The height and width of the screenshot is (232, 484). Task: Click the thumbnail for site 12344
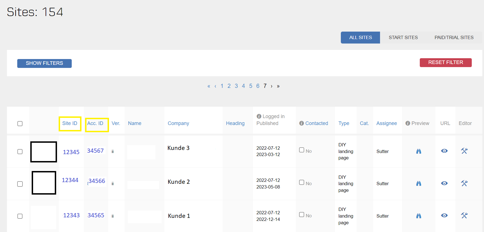(44, 183)
